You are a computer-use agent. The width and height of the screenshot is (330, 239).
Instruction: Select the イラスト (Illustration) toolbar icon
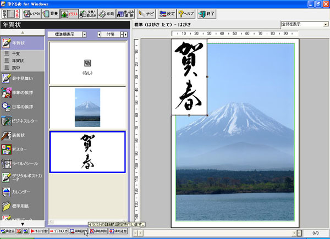68,13
